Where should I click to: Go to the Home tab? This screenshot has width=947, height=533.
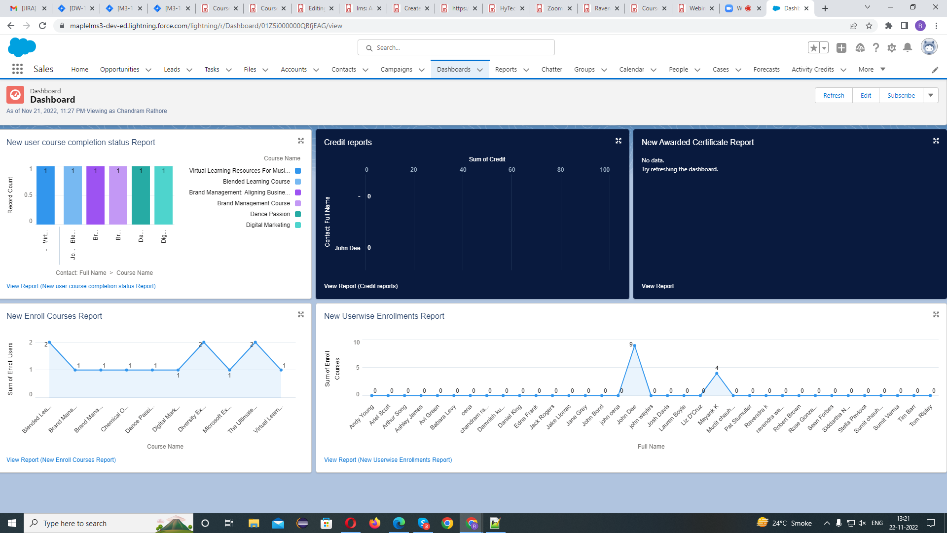79,70
